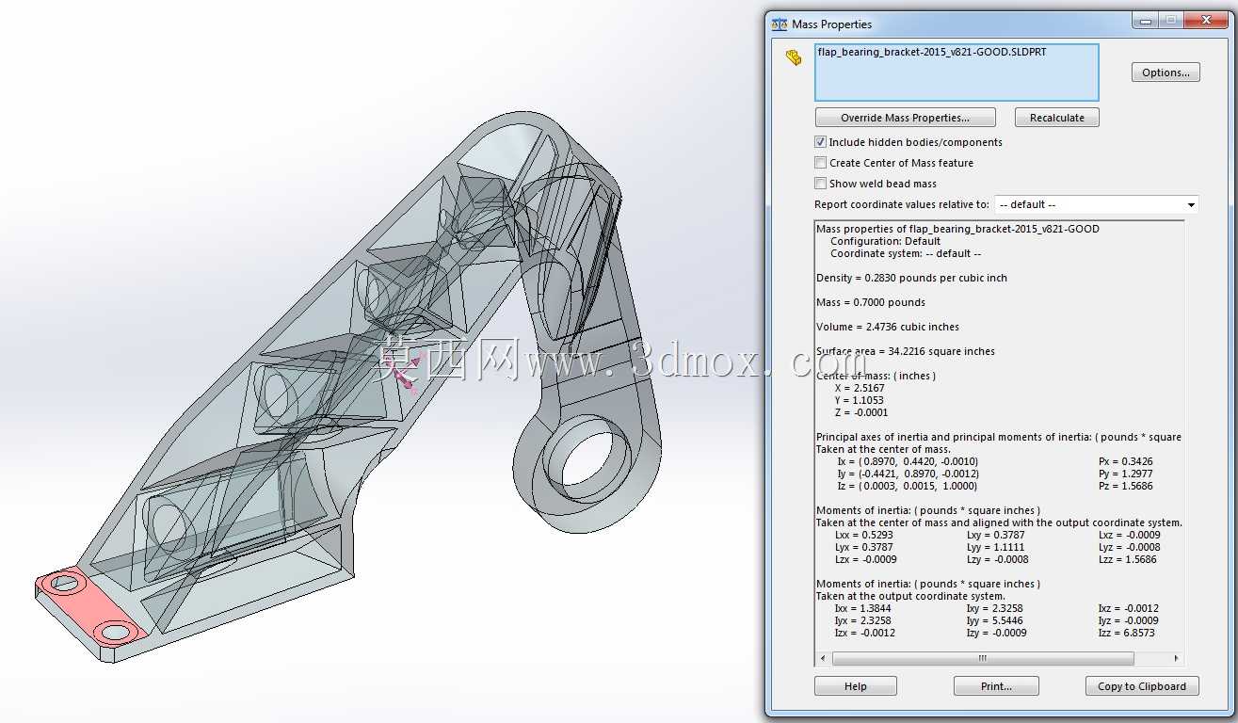Click the Mass = 0.7000 pounds line
This screenshot has height=723, width=1238.
pyautogui.click(x=871, y=302)
